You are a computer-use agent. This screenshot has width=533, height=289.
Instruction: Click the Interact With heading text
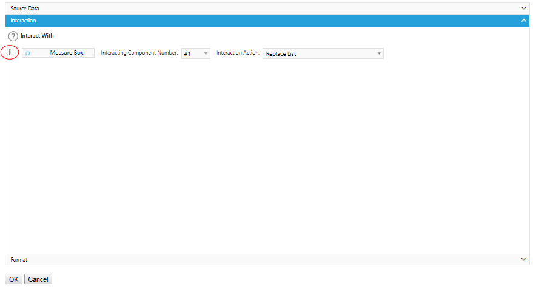coord(37,36)
